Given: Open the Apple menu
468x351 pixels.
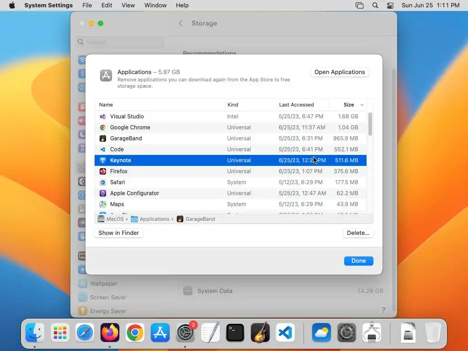Looking at the screenshot, I should [x=12, y=5].
